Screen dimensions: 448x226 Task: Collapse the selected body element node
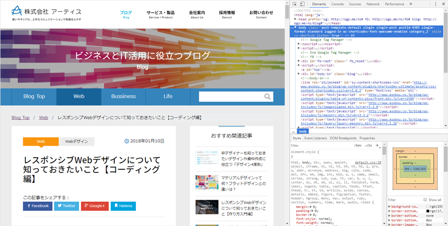point(296,28)
